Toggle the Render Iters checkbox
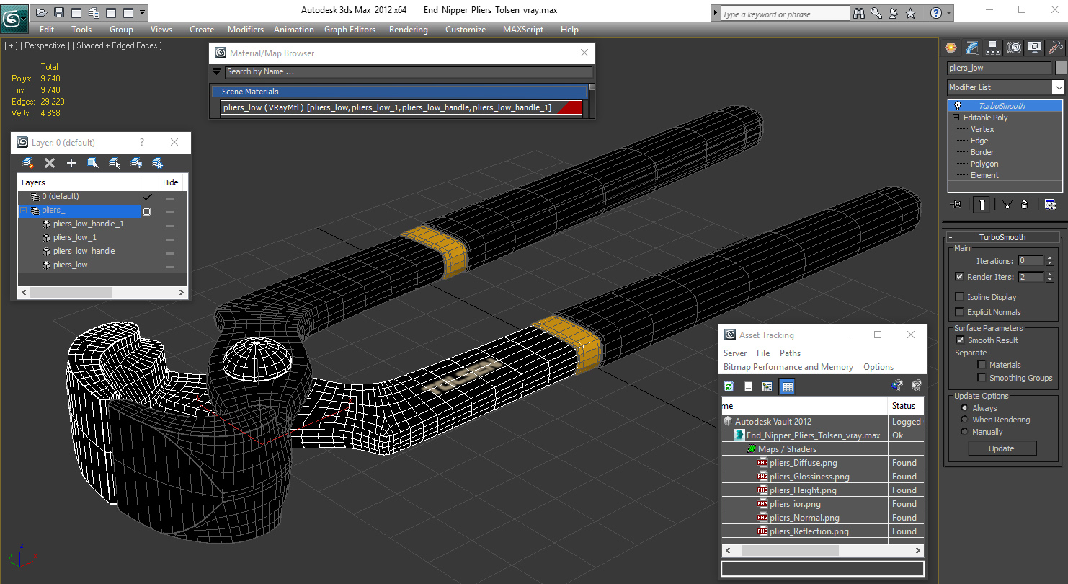The width and height of the screenshot is (1068, 584). (x=959, y=277)
